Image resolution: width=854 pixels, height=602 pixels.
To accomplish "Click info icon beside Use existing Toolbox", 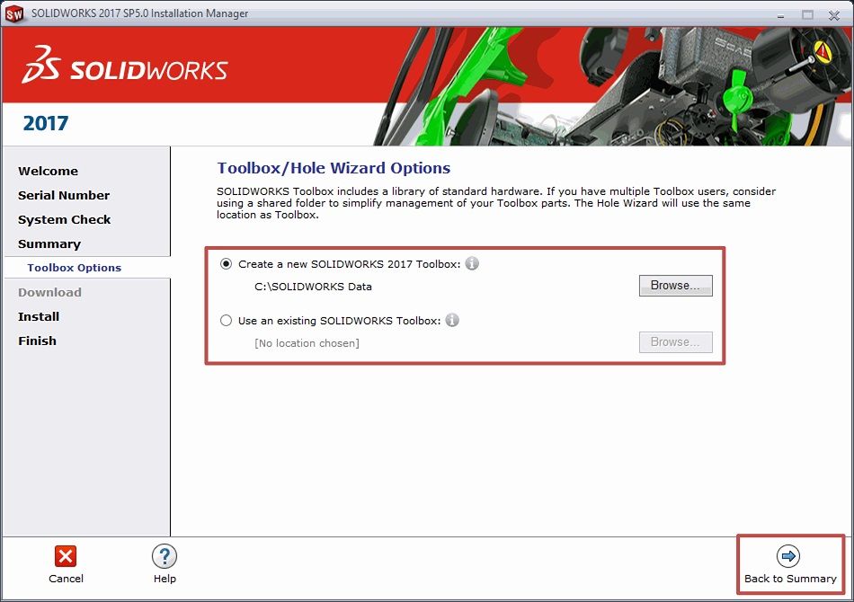I will pos(452,320).
